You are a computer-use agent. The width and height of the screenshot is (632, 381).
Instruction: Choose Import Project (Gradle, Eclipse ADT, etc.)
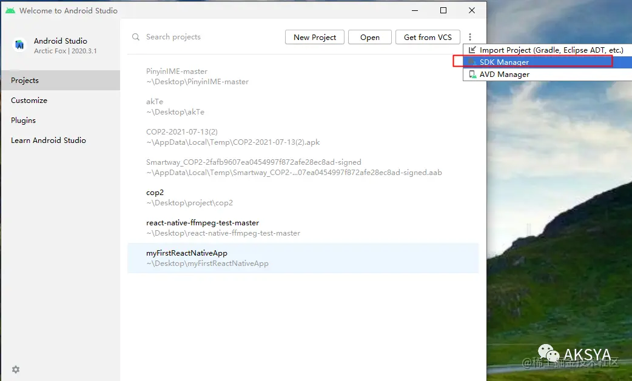547,50
